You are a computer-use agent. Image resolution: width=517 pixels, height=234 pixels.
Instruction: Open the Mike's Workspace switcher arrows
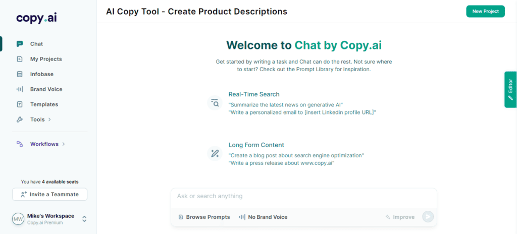tap(84, 219)
